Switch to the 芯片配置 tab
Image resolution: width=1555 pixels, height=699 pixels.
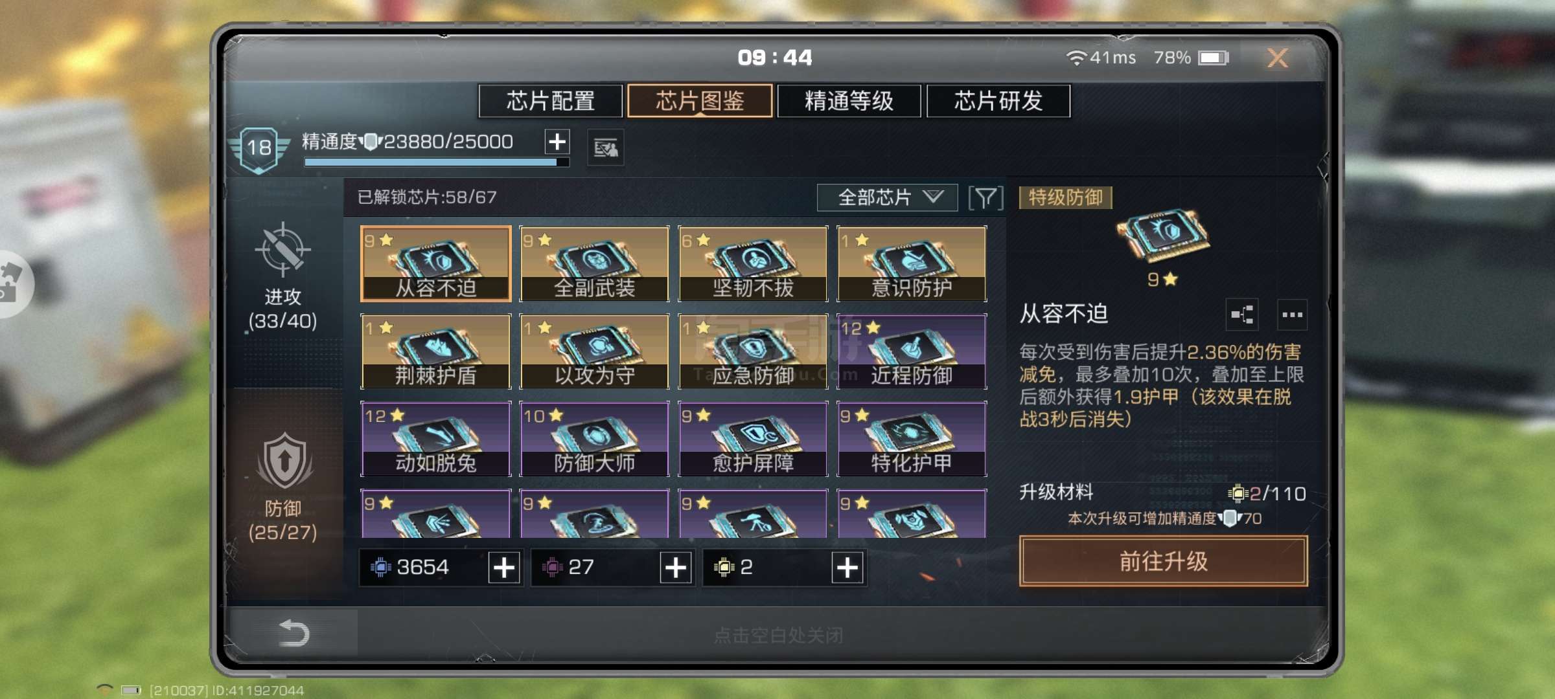[551, 101]
